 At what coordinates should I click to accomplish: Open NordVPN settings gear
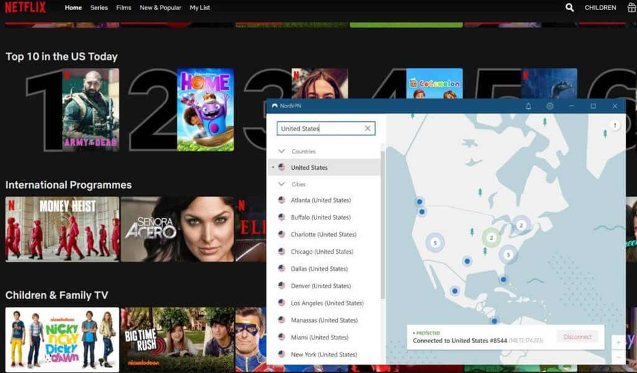[x=550, y=106]
